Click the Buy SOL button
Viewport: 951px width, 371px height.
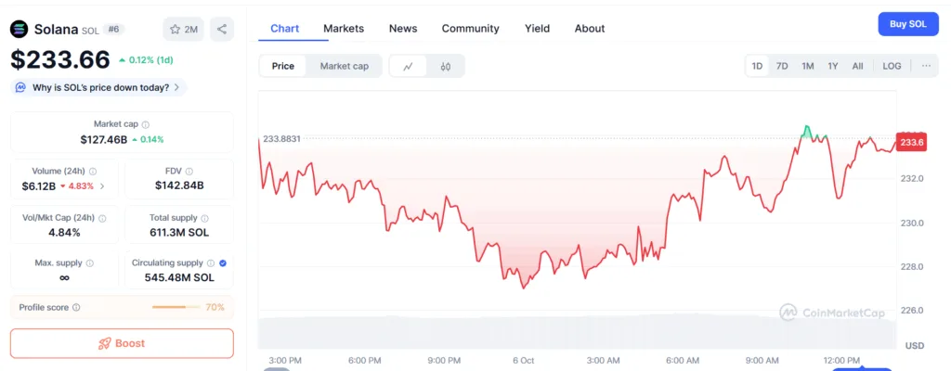click(x=907, y=24)
